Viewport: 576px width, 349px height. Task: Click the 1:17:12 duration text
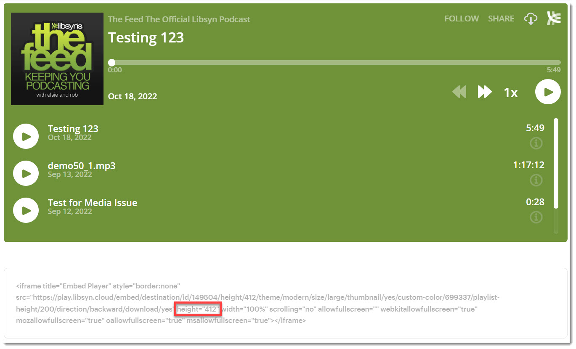tap(528, 165)
